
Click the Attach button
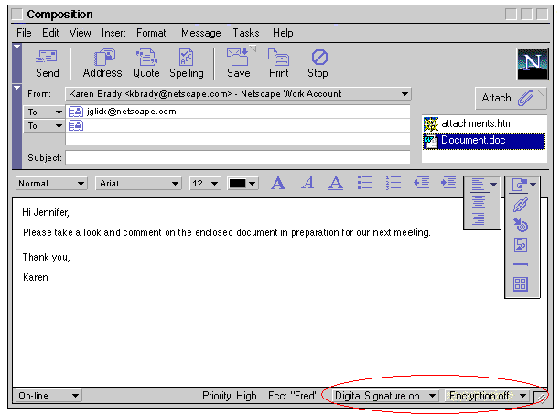click(510, 98)
